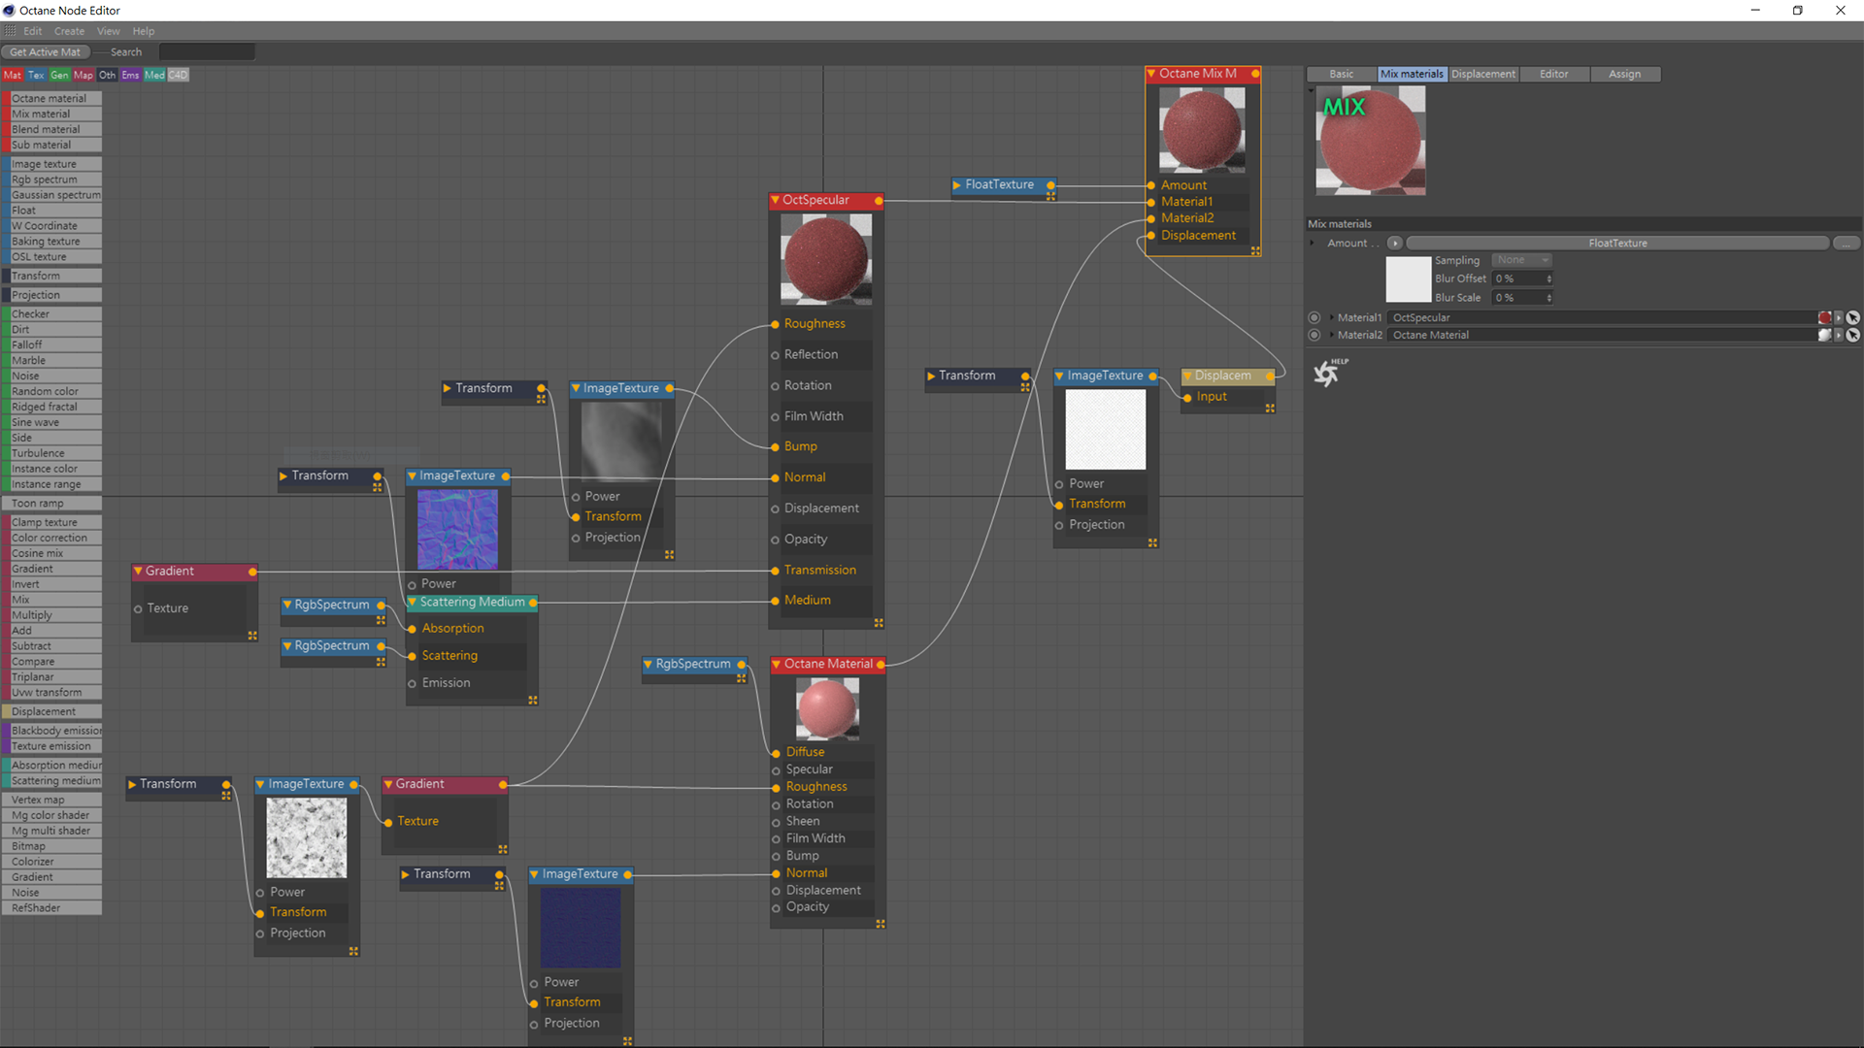
Task: Expand the Amount parameter disclosure arrow
Action: tap(1313, 244)
